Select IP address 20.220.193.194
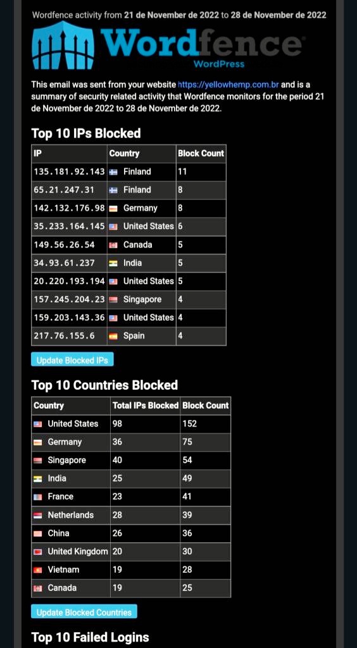This screenshot has height=648, width=357. [x=70, y=281]
